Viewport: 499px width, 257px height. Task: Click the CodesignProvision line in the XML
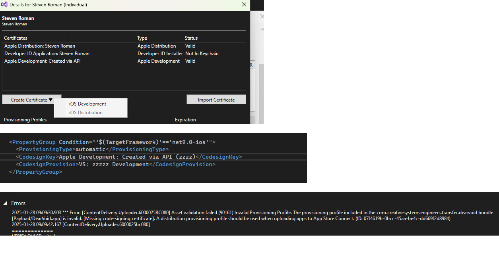pos(116,164)
